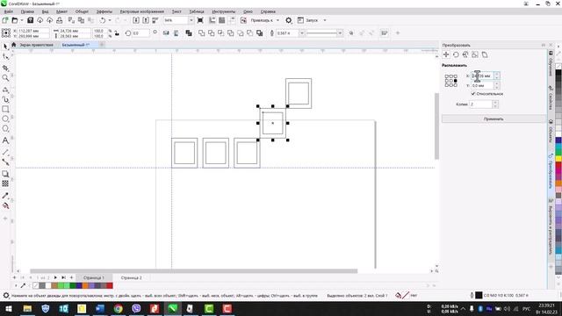Image resolution: width=562 pixels, height=316 pixels.
Task: Select the bottom-left anchor point box
Action: pyautogui.click(x=447, y=85)
